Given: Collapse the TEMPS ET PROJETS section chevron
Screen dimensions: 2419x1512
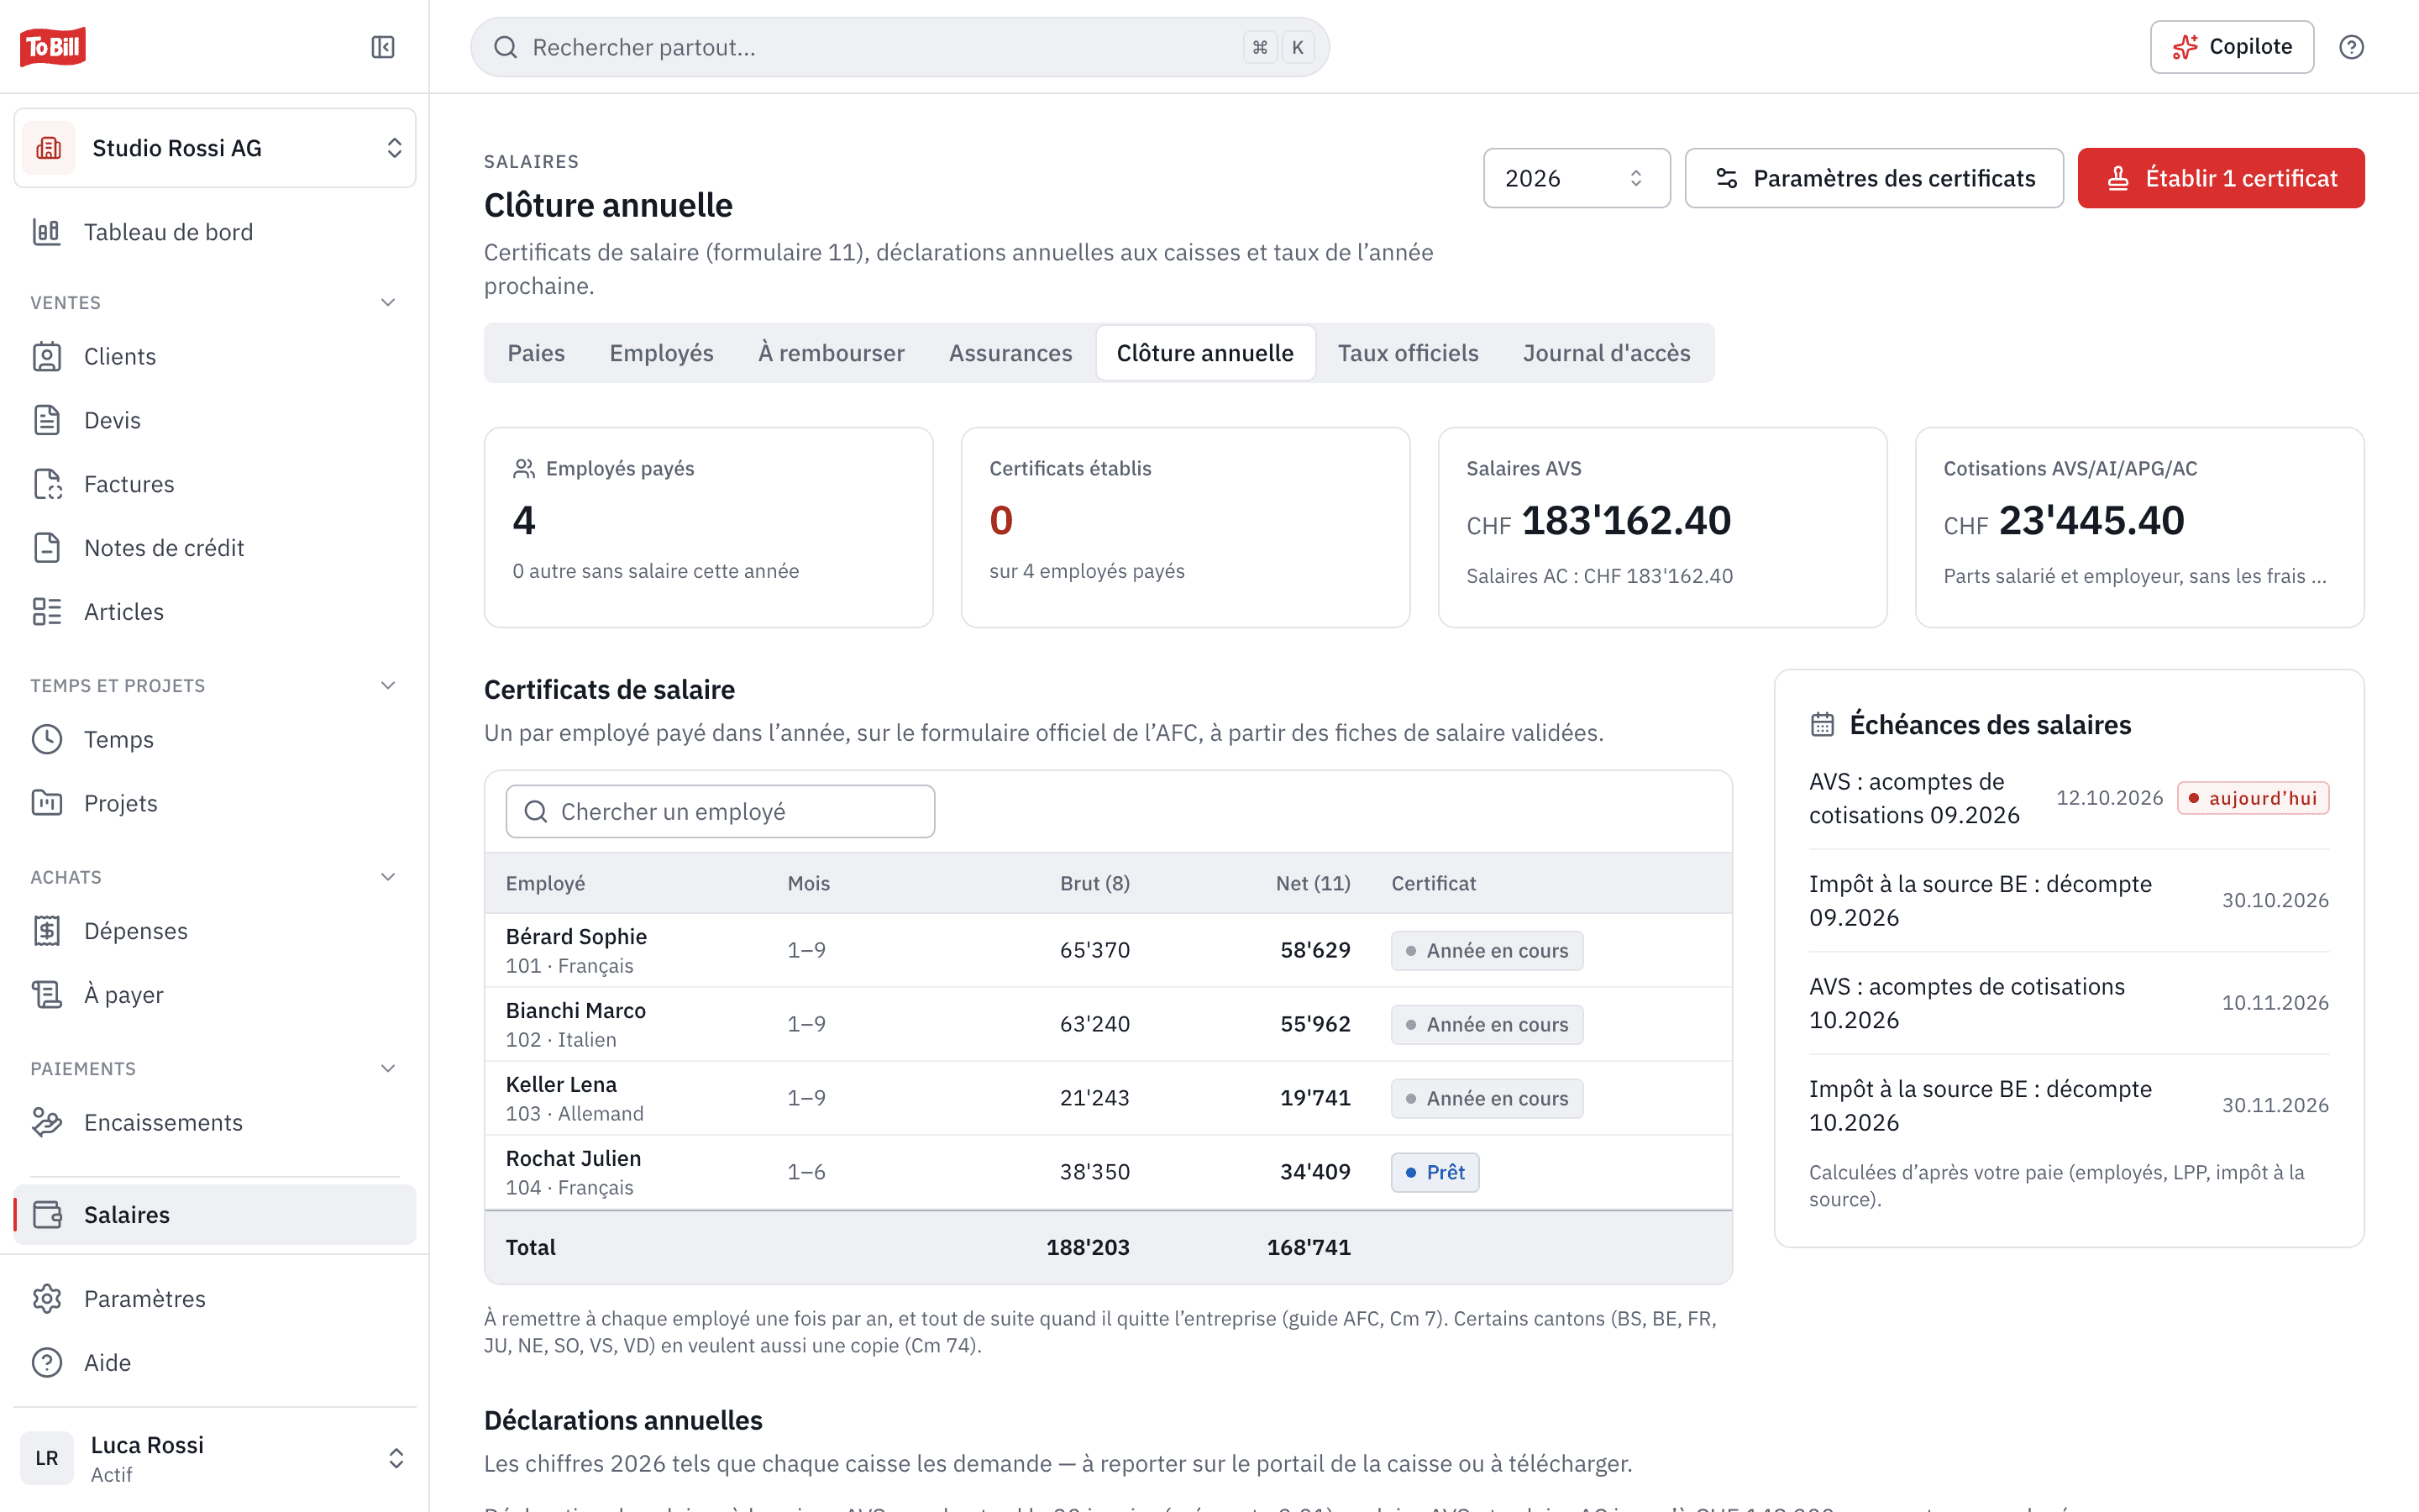Looking at the screenshot, I should (x=389, y=685).
